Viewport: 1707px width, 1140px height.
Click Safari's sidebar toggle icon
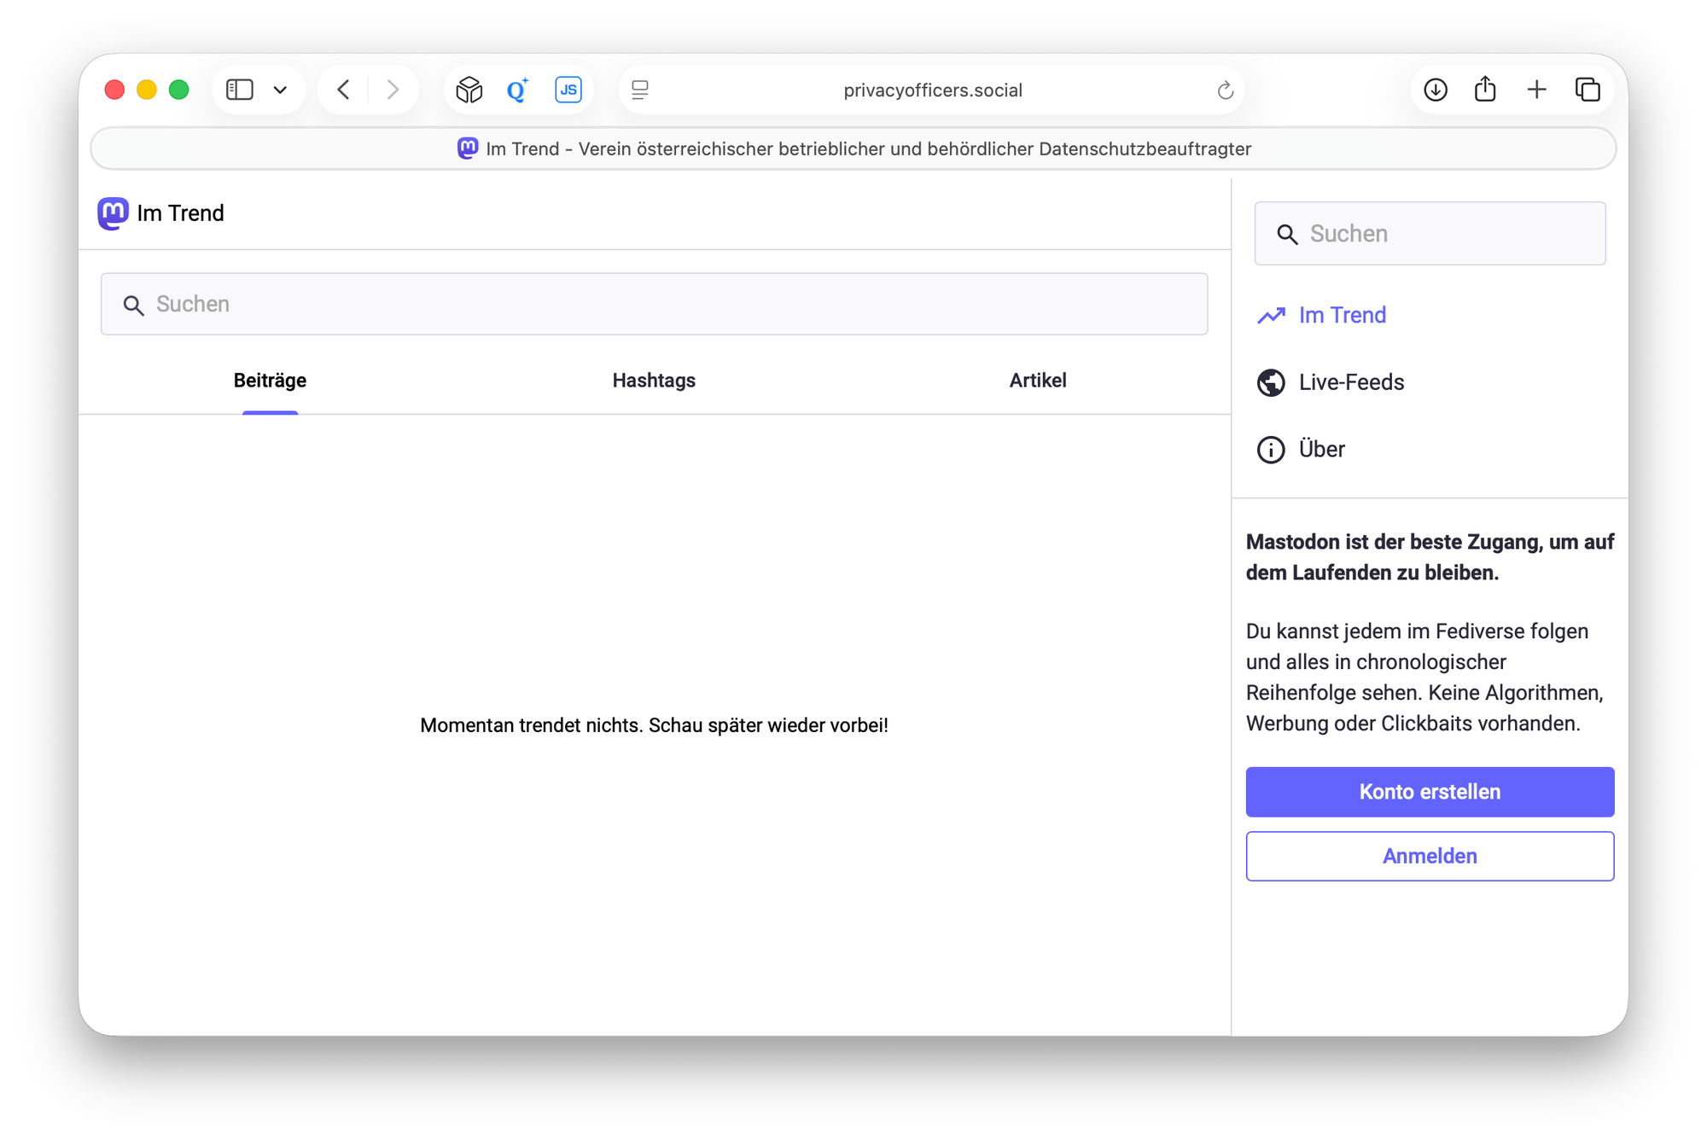pos(239,90)
